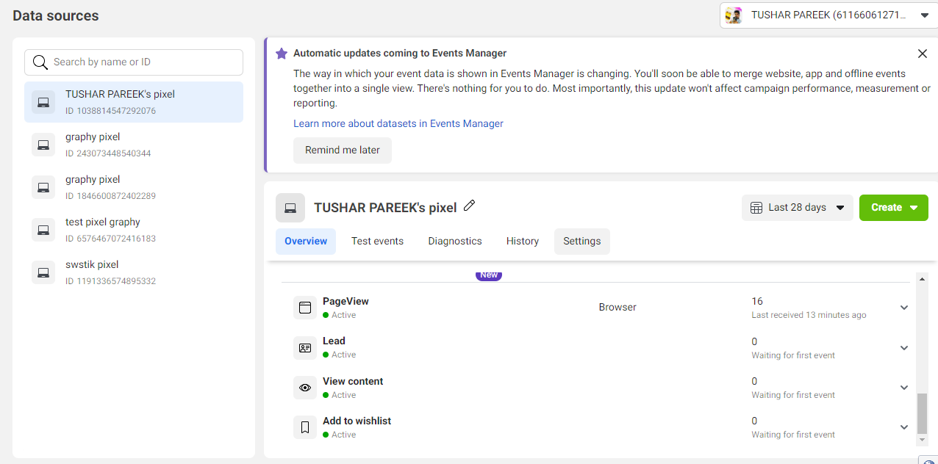Viewport: 938px width, 464px height.
Task: Click the pixel device icon next to TUSHAR PAREEK's pixel title
Action: pyautogui.click(x=290, y=207)
